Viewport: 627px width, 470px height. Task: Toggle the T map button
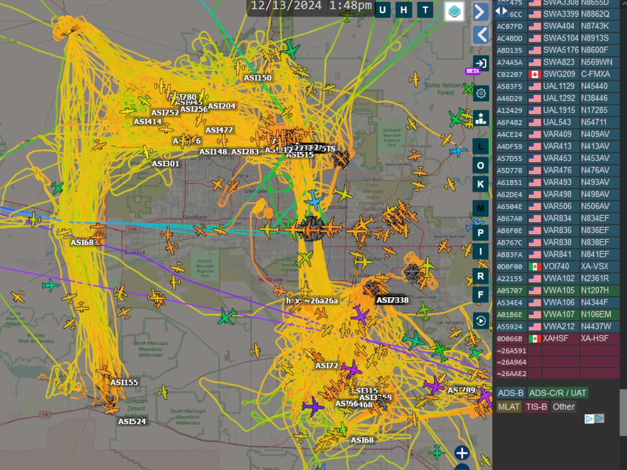point(425,10)
